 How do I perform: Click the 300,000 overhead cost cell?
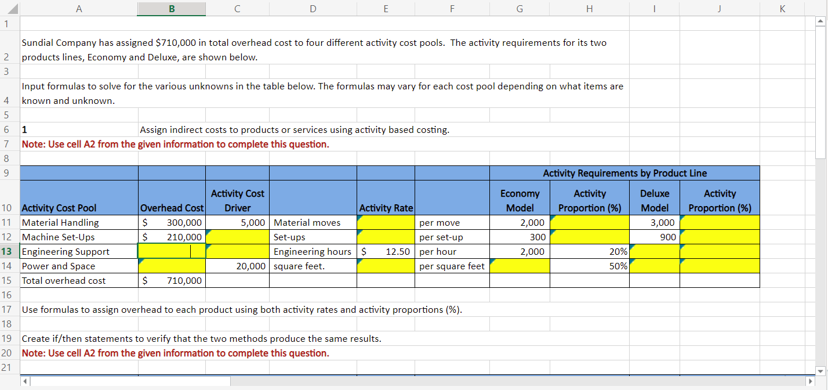click(172, 222)
